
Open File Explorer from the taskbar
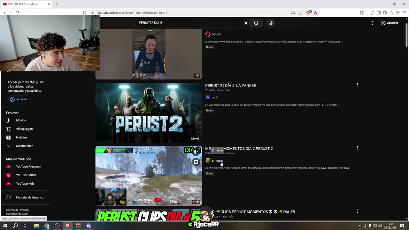click(x=36, y=226)
